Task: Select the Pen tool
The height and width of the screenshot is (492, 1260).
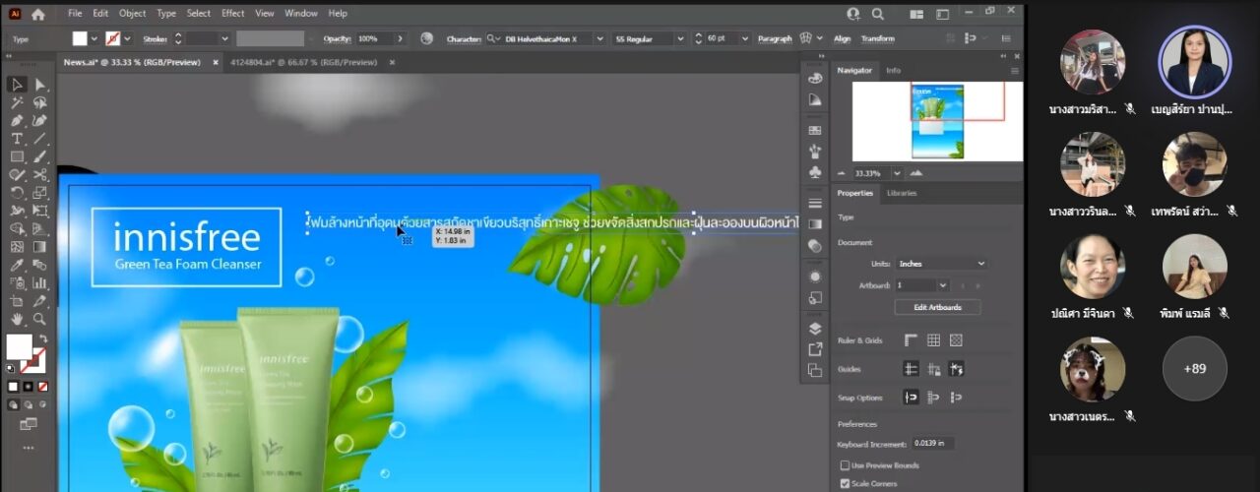Action: [17, 121]
